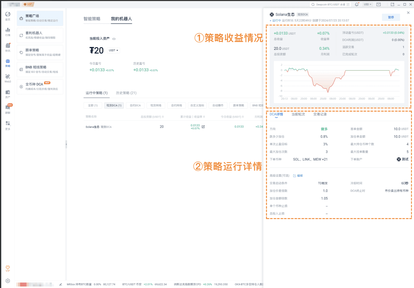Image resolution: width=414 pixels, height=288 pixels.
Task: Filter by 跟单策略 chip
Action: point(238,105)
